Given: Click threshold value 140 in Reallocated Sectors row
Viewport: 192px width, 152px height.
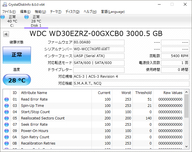Looking at the screenshot, I should click(148, 118).
